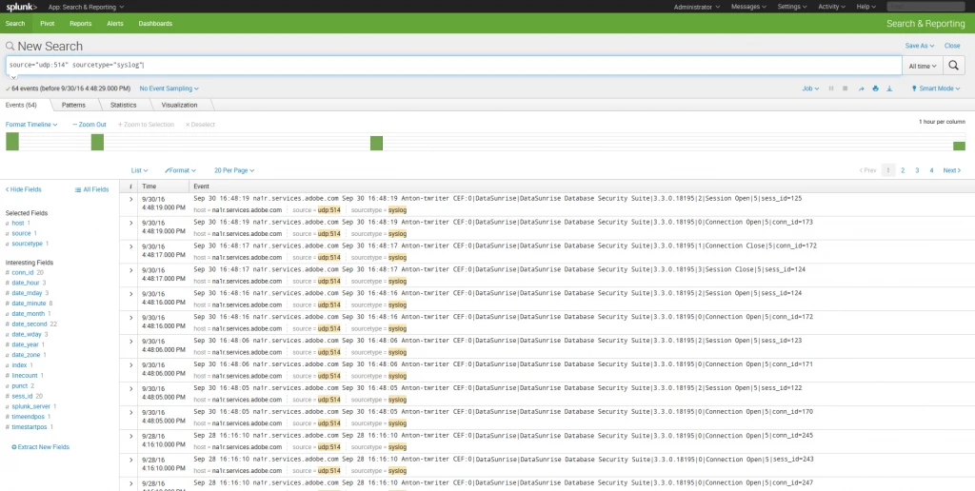The image size is (975, 491).
Task: Hide the fields sidebar
Action: 25,189
